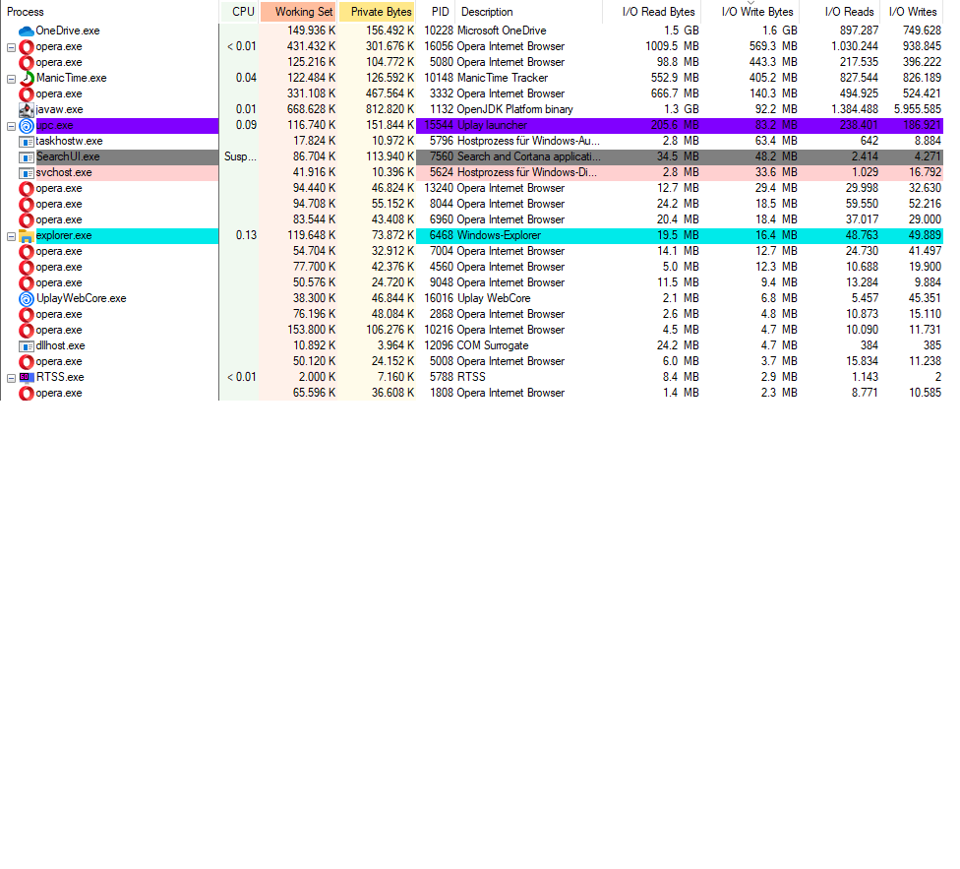Sort by the Private Bytes column header

[377, 12]
